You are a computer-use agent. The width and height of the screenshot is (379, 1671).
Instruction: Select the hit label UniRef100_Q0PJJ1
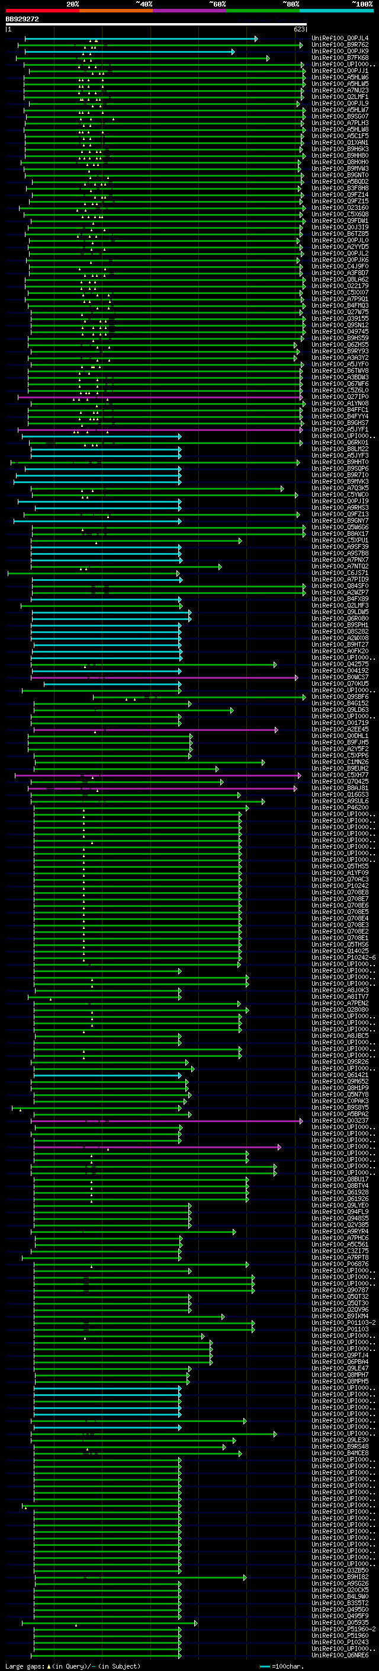pyautogui.click(x=340, y=71)
